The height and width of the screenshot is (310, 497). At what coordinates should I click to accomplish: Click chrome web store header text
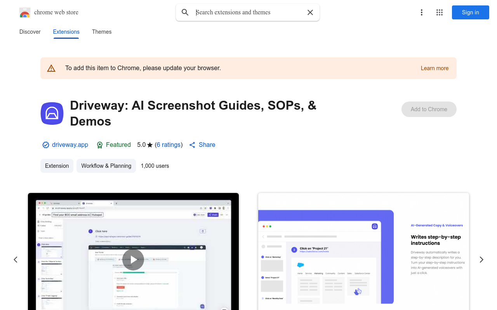point(56,12)
